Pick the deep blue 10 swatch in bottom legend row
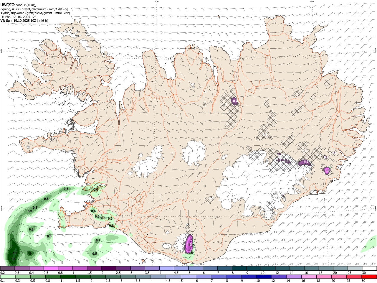The image size is (377, 283). click(x=263, y=277)
